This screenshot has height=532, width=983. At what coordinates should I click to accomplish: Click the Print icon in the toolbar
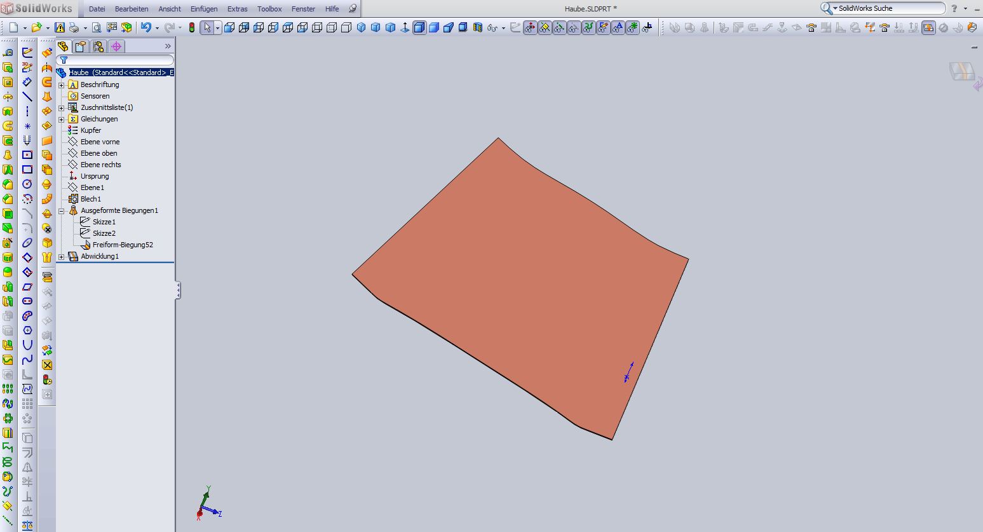click(74, 27)
